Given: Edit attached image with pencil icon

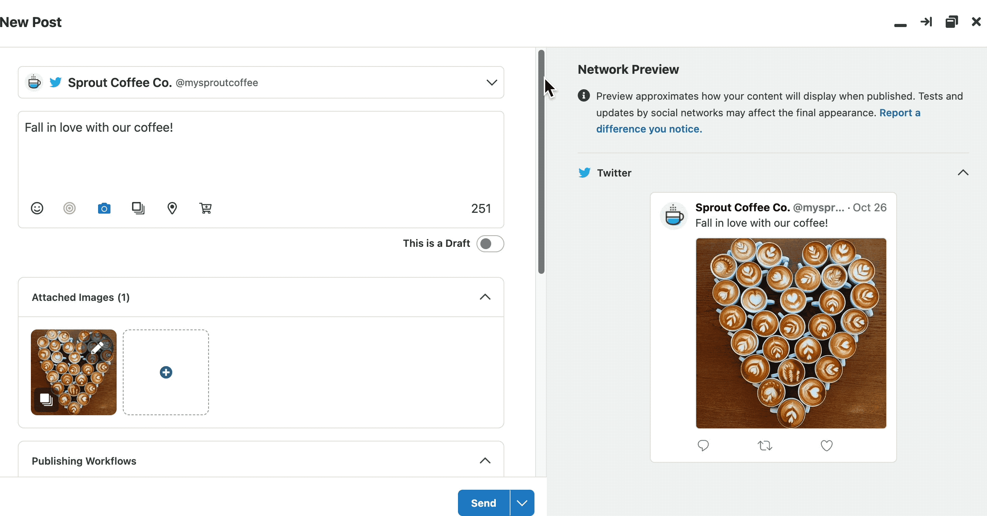Looking at the screenshot, I should coord(97,348).
